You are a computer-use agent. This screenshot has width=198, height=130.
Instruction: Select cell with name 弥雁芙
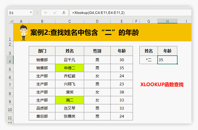(x=70, y=116)
